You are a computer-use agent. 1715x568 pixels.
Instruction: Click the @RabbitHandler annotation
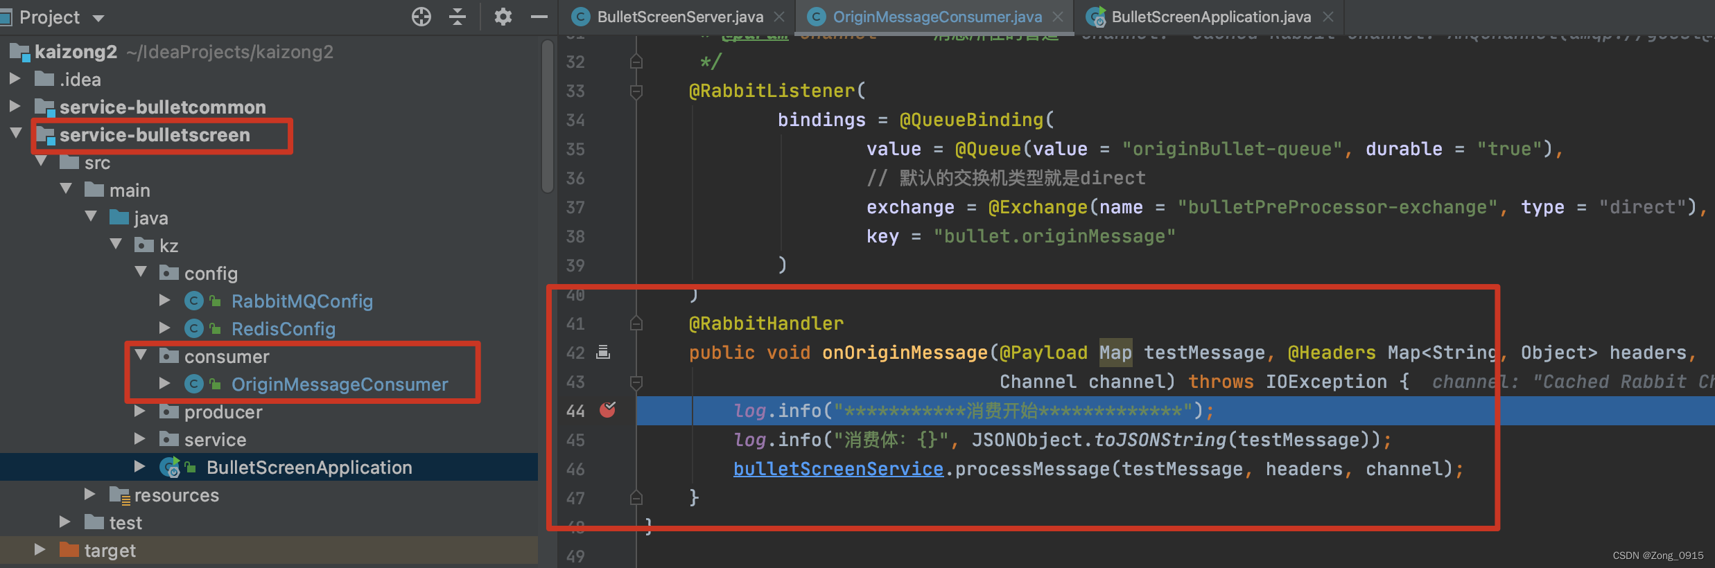[766, 323]
